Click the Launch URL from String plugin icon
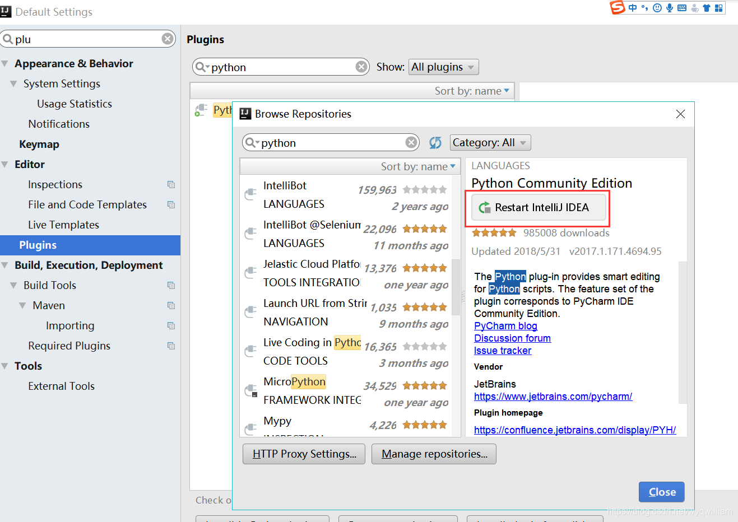Screen dimensions: 738x522 [x=250, y=312]
